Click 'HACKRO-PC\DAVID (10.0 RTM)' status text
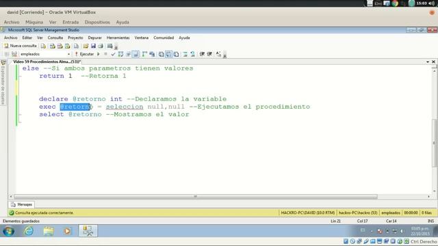Screen dimensions: 438x246 click(308, 213)
